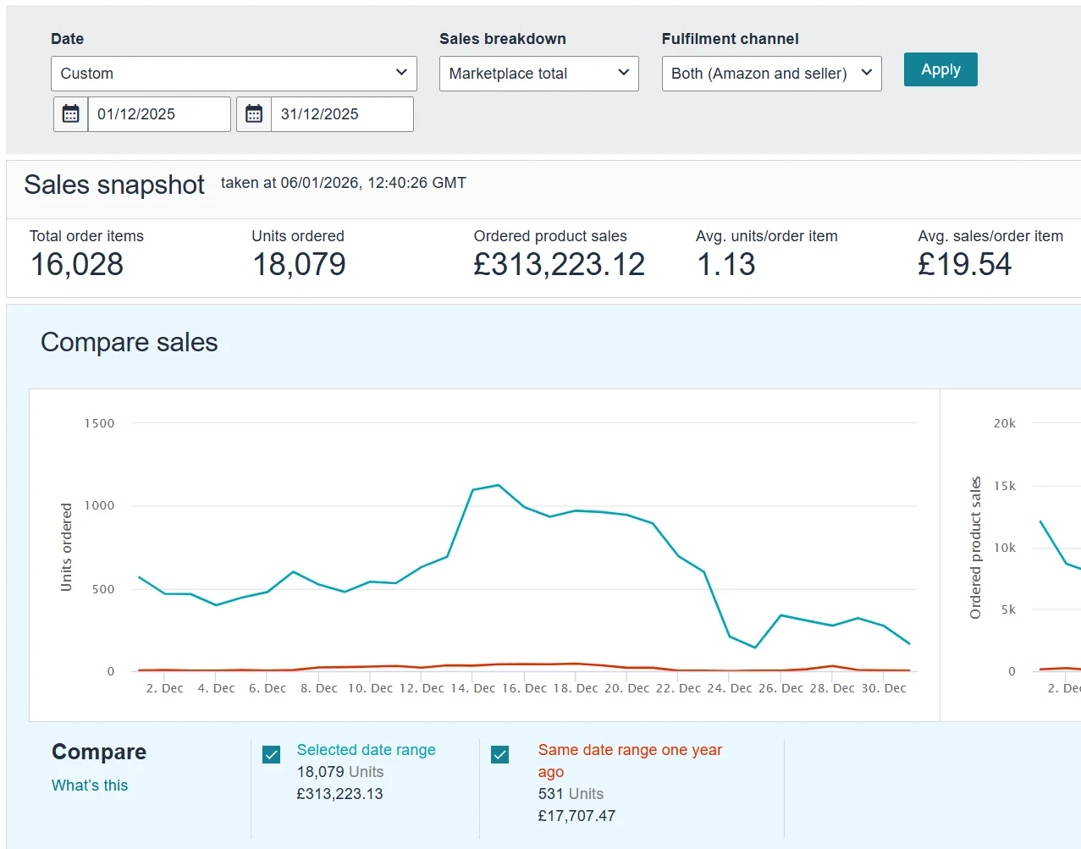The image size is (1081, 849).
Task: Click the £17,707.47 comparison value
Action: click(x=577, y=816)
